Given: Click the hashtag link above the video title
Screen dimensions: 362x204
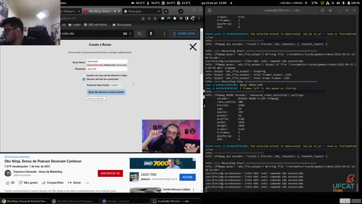Looking at the screenshot, I should click(17, 157).
